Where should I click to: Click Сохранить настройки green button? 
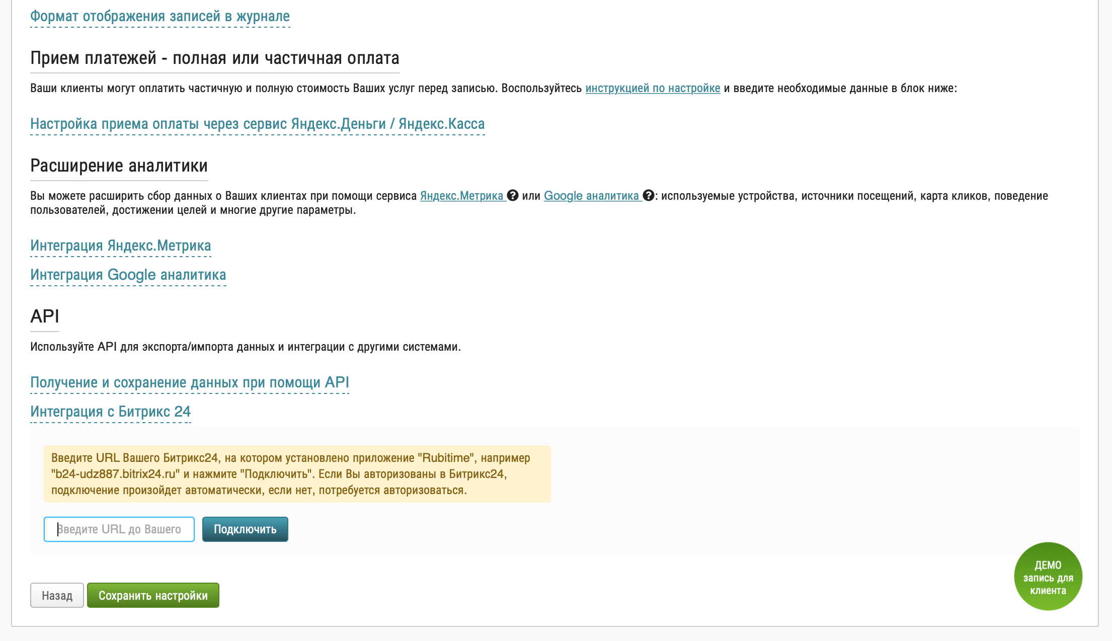pos(153,596)
